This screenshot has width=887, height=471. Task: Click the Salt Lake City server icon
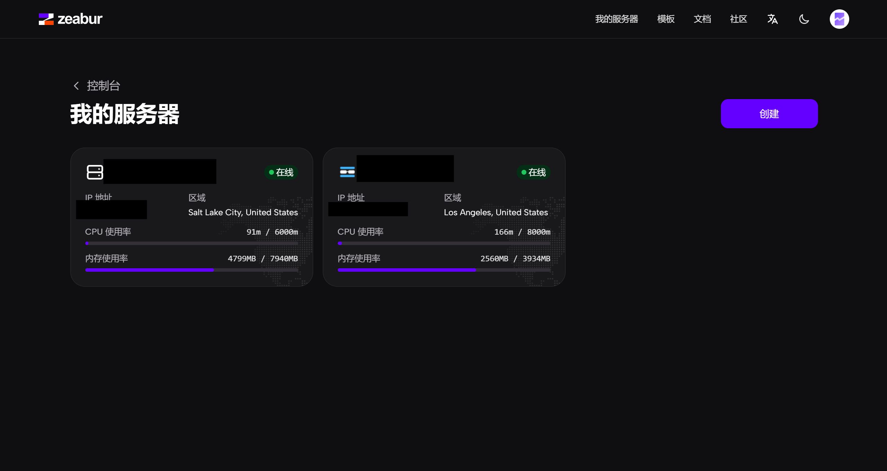tap(95, 172)
